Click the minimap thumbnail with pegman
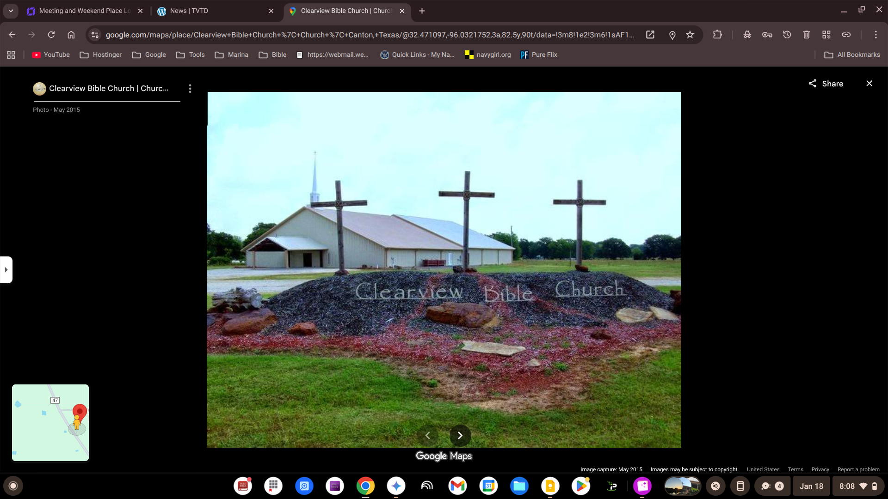888x499 pixels. click(x=50, y=423)
